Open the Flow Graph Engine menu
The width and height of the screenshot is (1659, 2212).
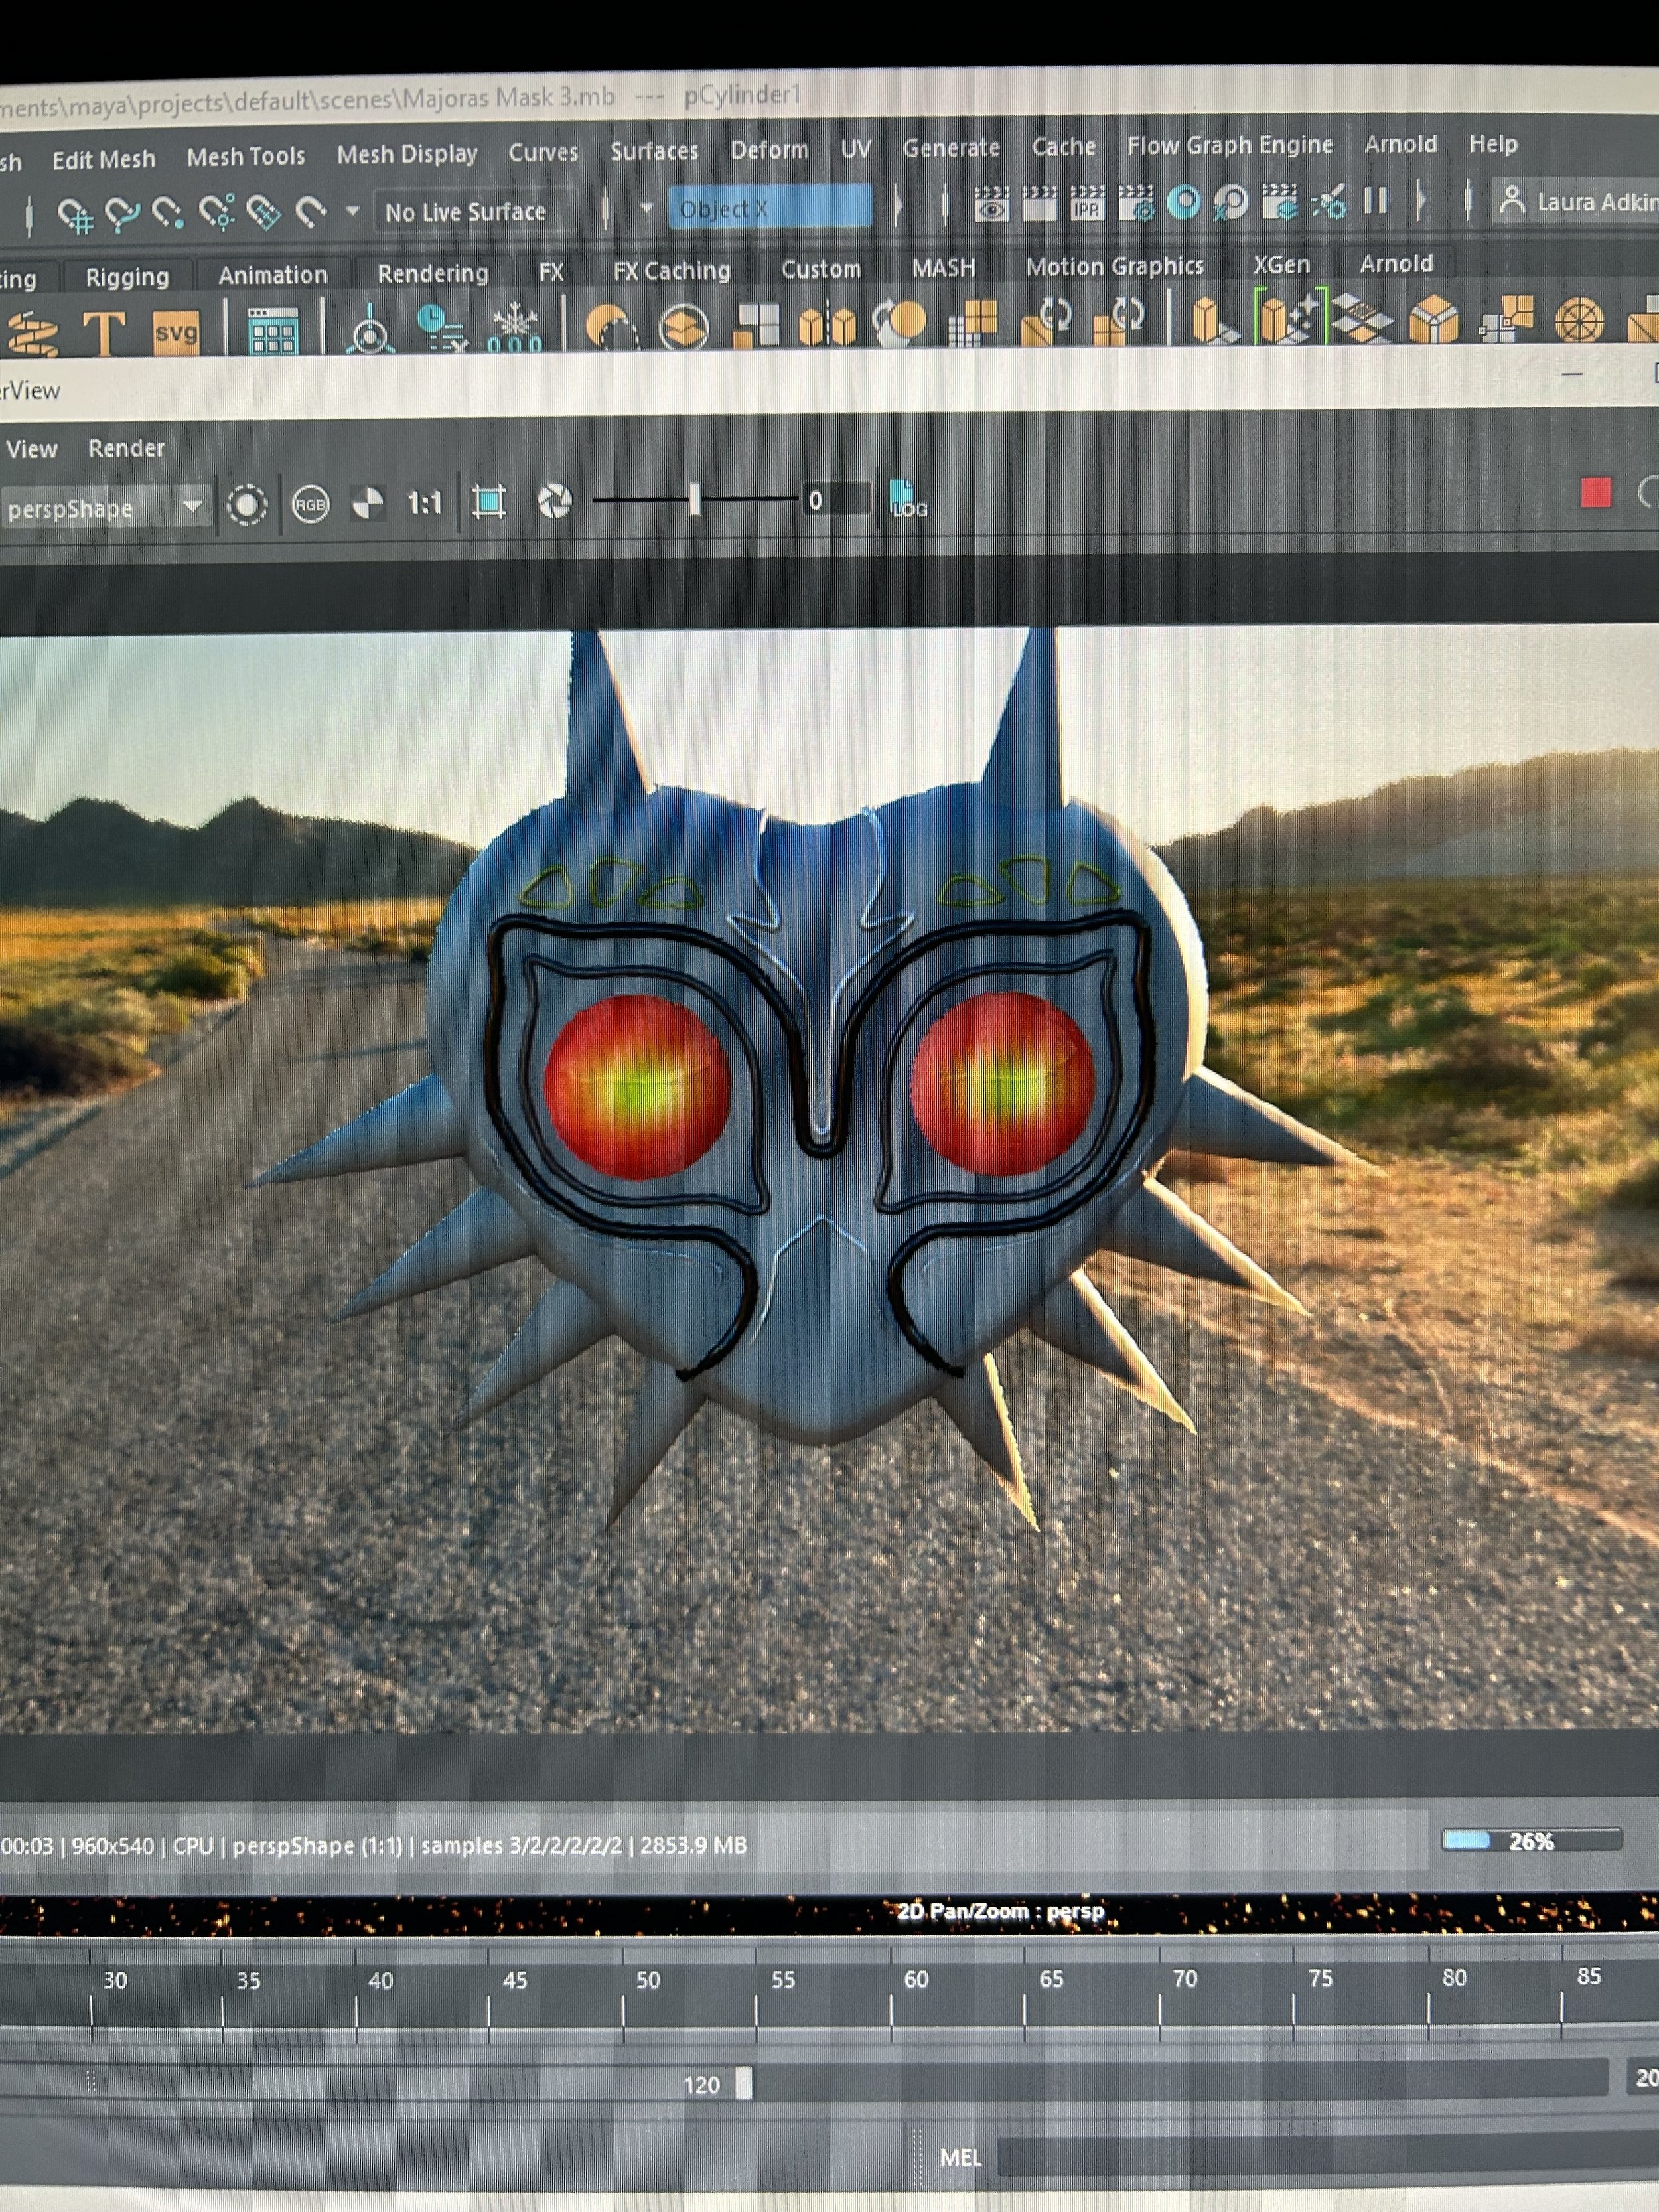click(x=1230, y=146)
